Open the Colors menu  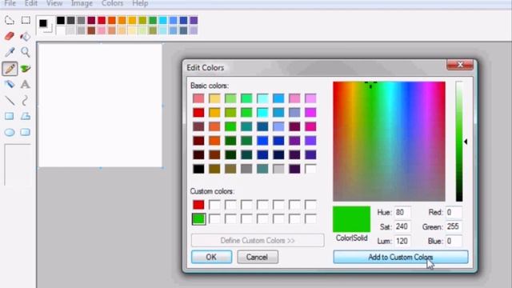coord(112,3)
